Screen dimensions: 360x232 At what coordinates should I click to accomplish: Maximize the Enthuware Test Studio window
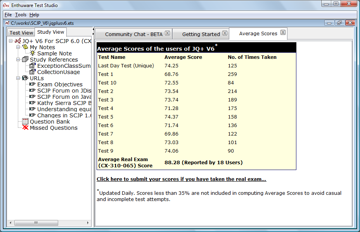click(x=336, y=3)
